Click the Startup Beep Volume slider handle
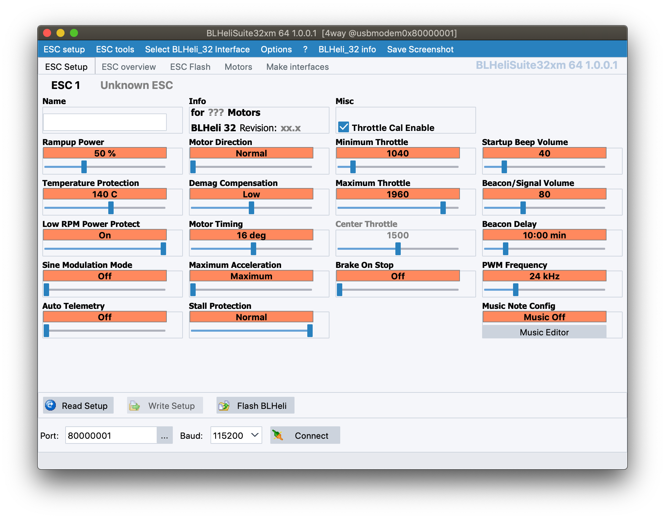The height and width of the screenshot is (519, 665). click(x=504, y=167)
